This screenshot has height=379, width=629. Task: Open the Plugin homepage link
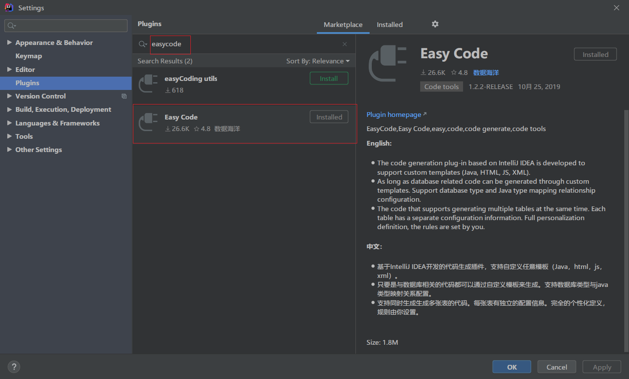[394, 114]
